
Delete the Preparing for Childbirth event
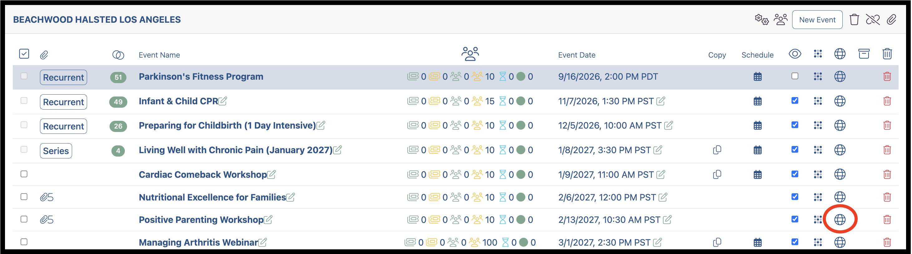[887, 125]
